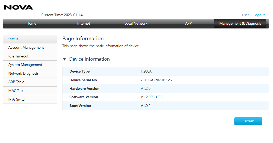This screenshot has width=273, height=143.
Task: Open Account Management in the sidebar
Action: point(30,48)
